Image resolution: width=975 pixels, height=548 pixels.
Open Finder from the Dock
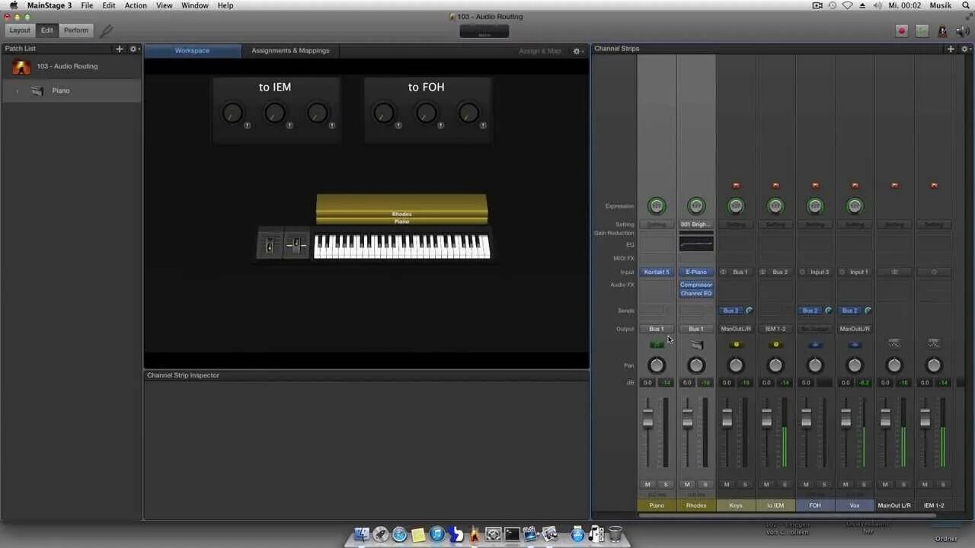362,534
